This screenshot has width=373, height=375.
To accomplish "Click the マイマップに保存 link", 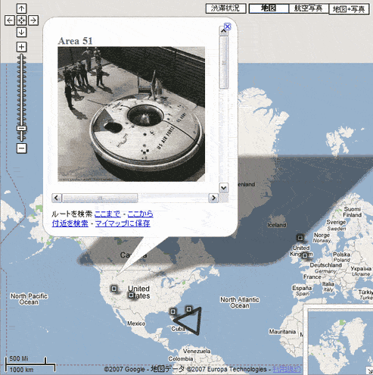I will click(123, 223).
